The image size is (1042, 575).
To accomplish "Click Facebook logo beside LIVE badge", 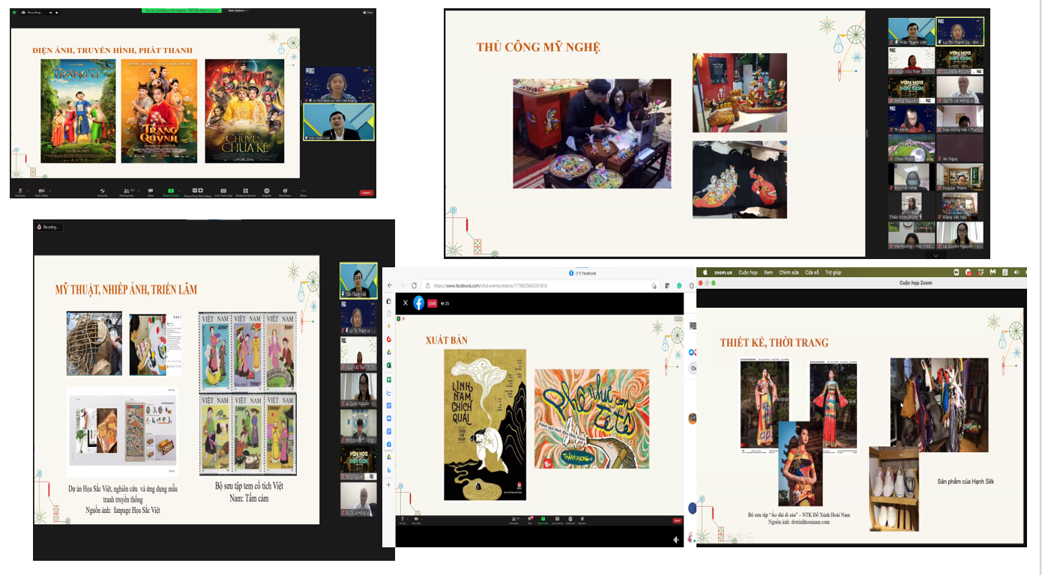I will click(418, 303).
